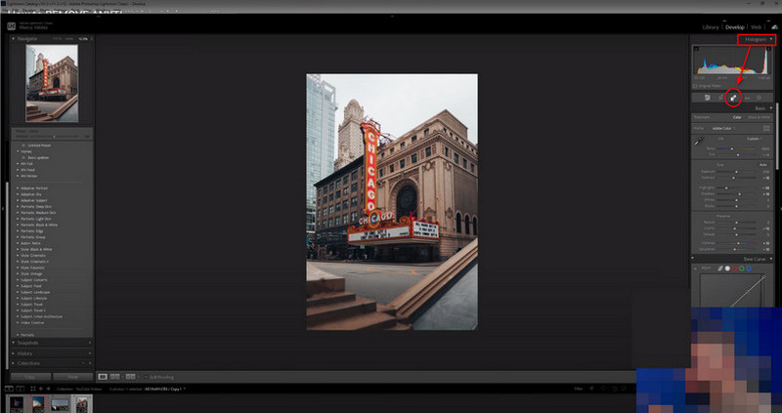Select the blue channel curve
Image resolution: width=782 pixels, height=413 pixels.
click(x=749, y=268)
